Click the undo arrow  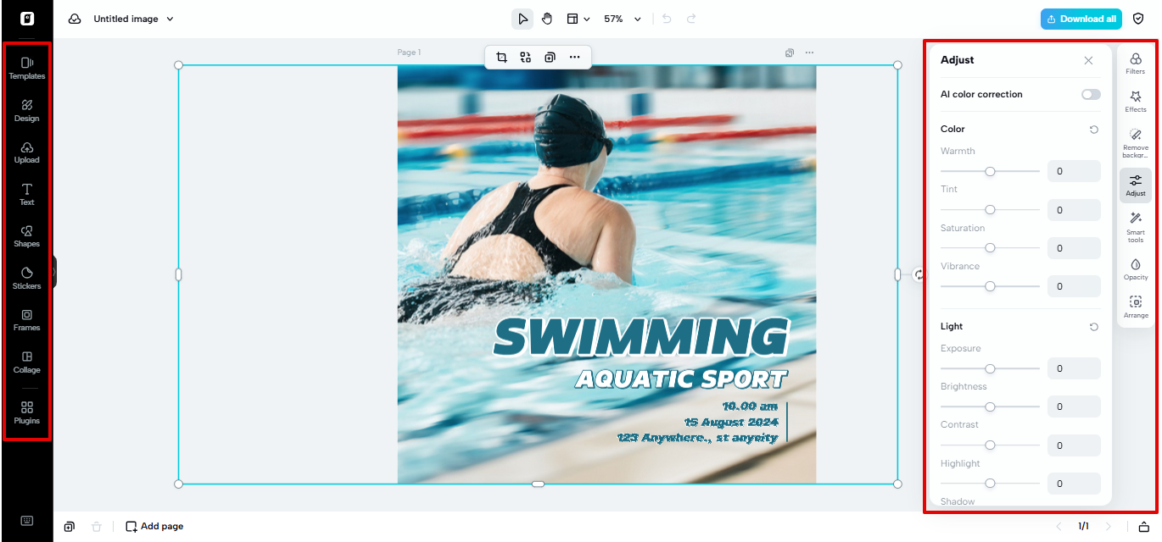(x=667, y=19)
